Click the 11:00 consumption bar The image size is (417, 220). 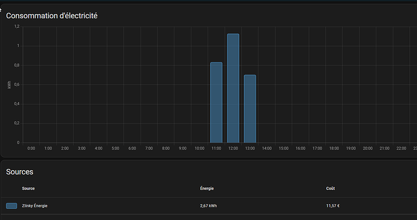(216, 102)
